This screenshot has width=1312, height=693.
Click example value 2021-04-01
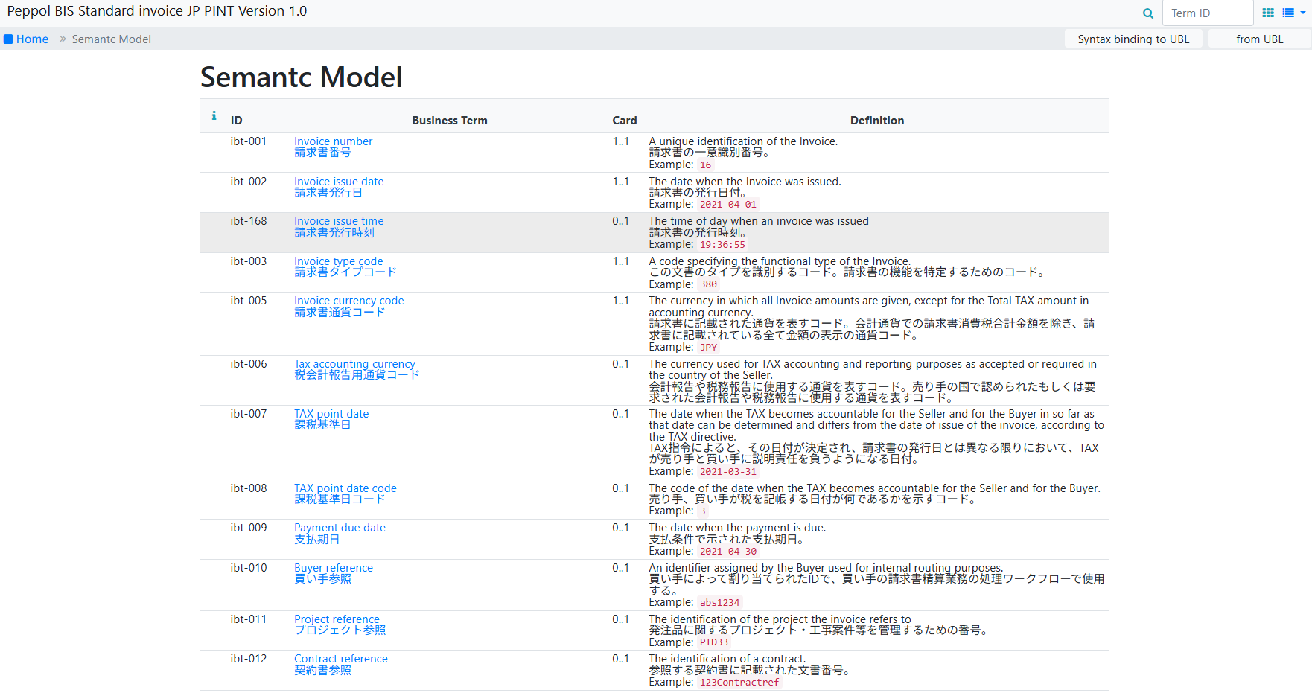tap(727, 205)
